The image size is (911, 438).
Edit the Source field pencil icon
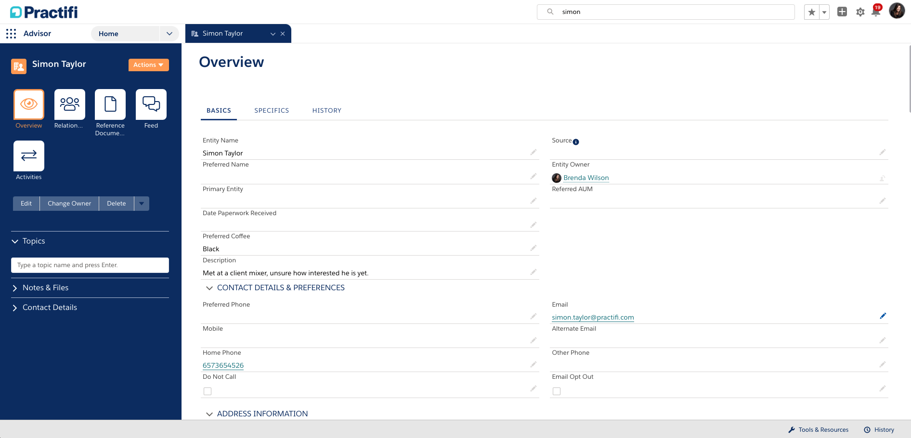(x=883, y=152)
